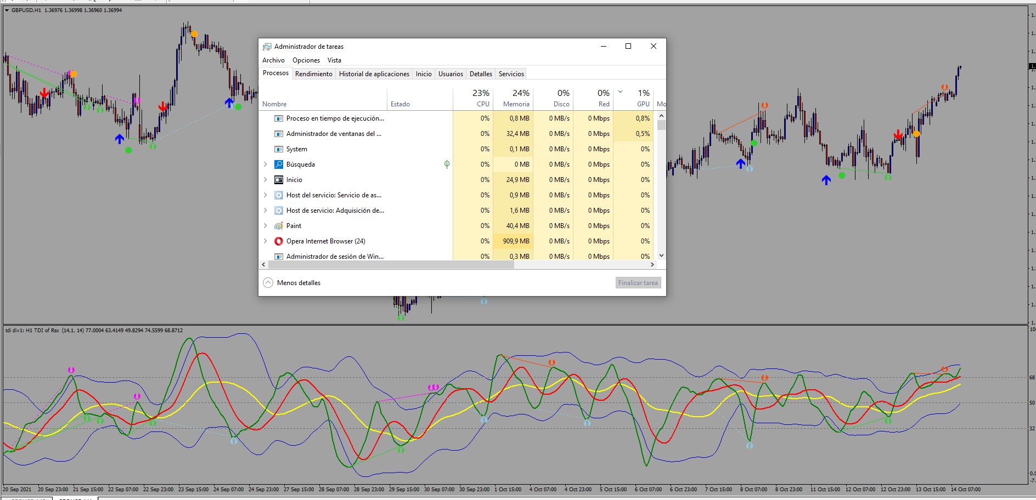
Task: Click the Búsqueda magnifier icon
Action: (279, 164)
